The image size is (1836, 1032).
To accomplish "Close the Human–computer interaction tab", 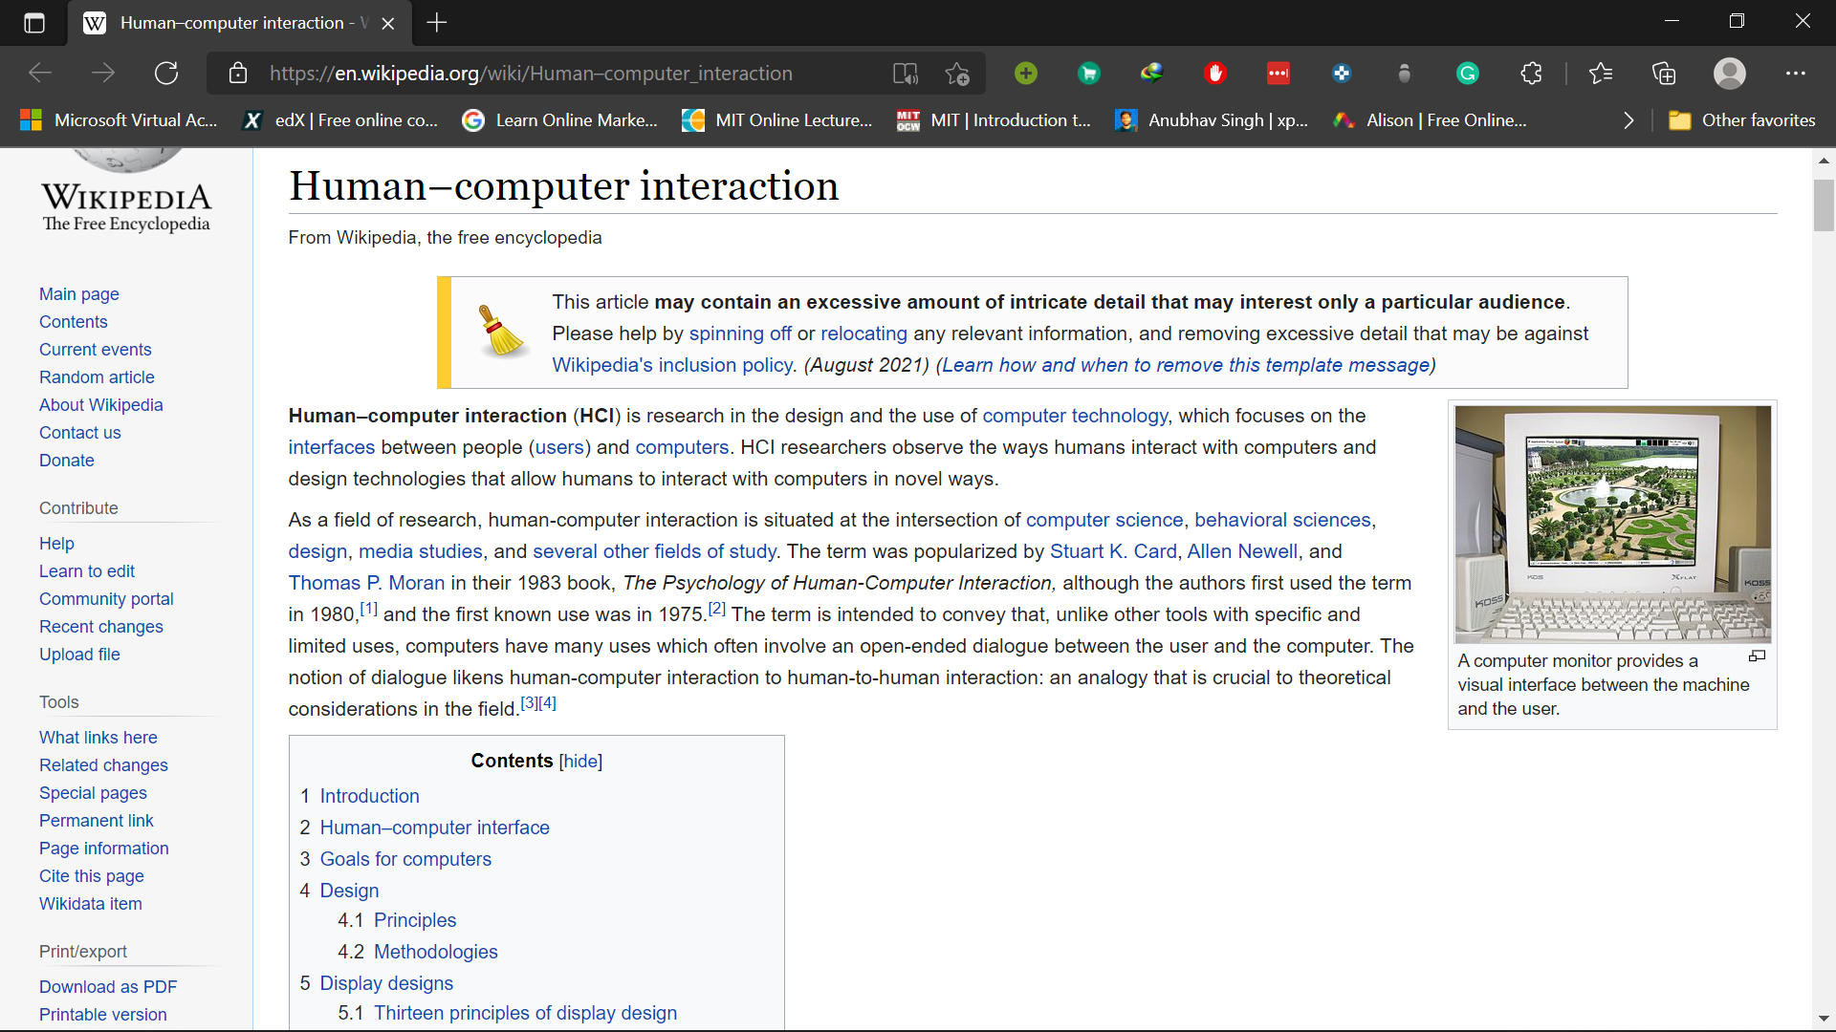I will (x=388, y=24).
